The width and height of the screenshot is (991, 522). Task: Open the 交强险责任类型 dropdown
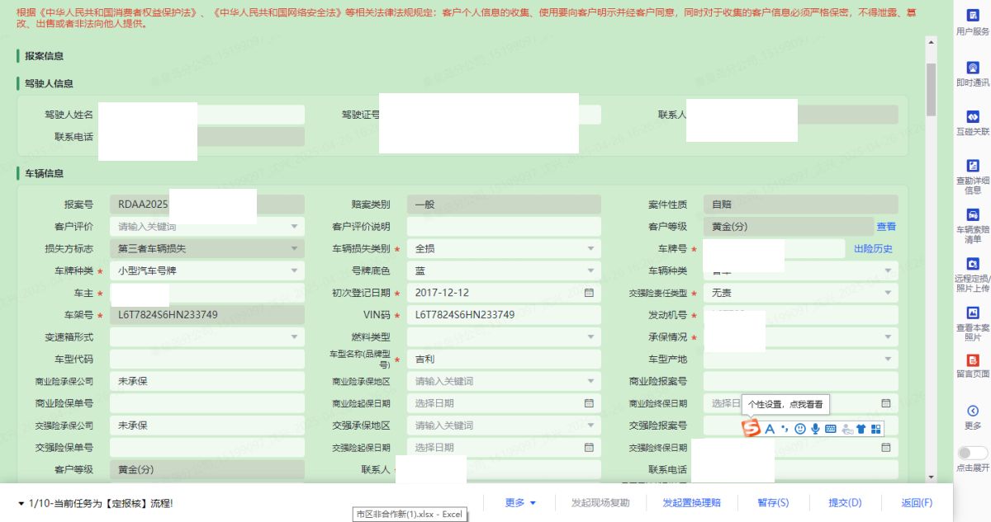coord(888,293)
